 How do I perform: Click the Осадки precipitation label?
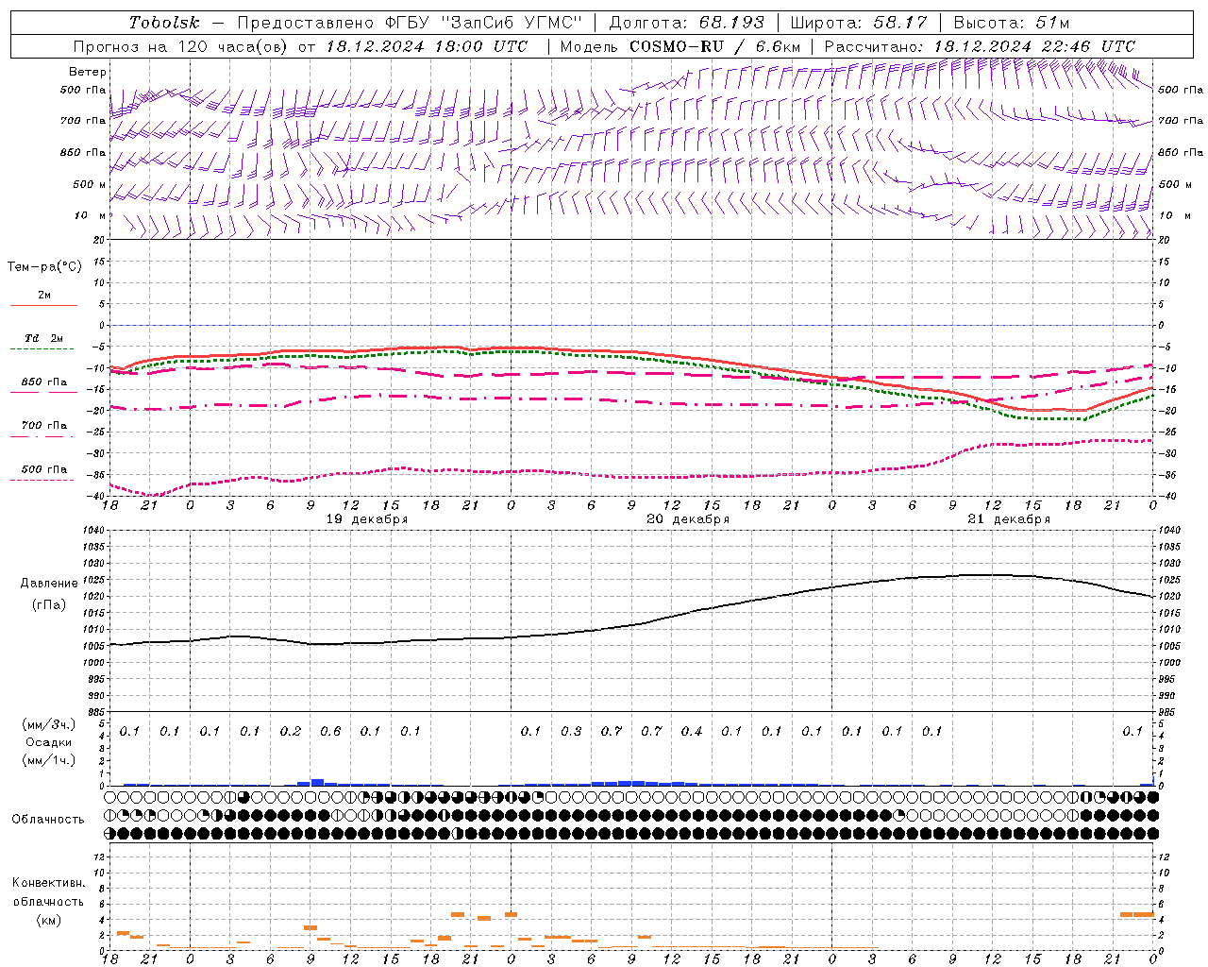[x=49, y=742]
